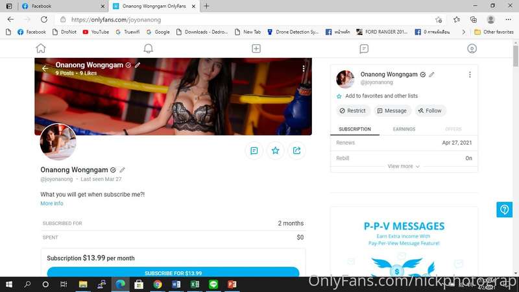This screenshot has height=292, width=519.
Task: Open the three-dot menu on the banner
Action: point(303,69)
